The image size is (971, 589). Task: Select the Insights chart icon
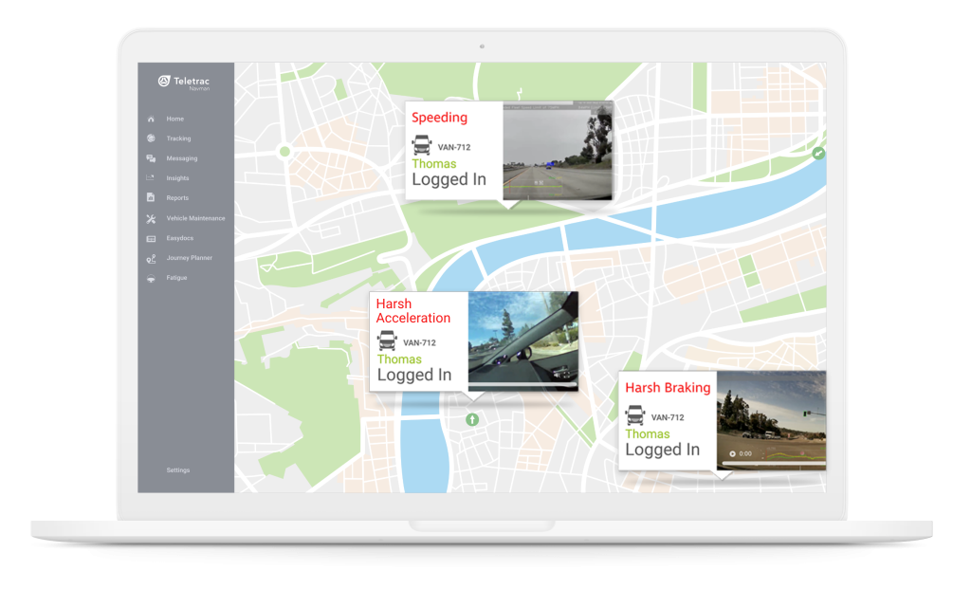(151, 178)
